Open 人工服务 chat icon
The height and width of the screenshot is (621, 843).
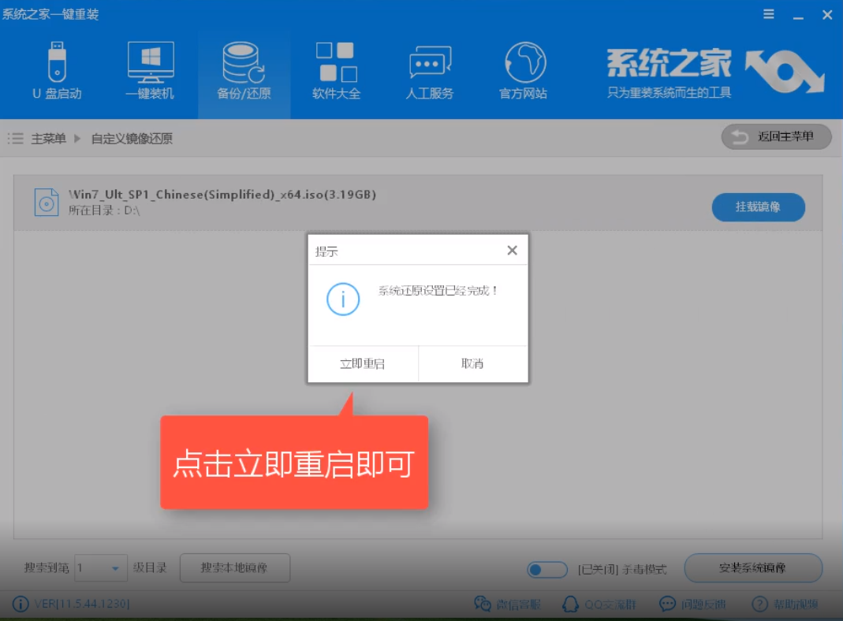pyautogui.click(x=429, y=71)
